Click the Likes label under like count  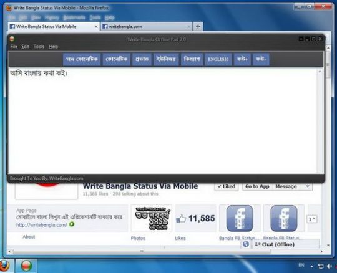[180, 238]
